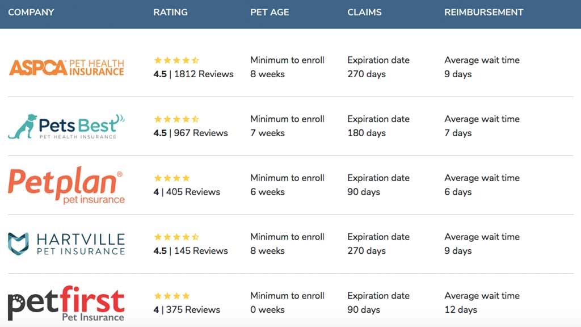
Task: Click Hartville's star rating icons
Action: [177, 237]
